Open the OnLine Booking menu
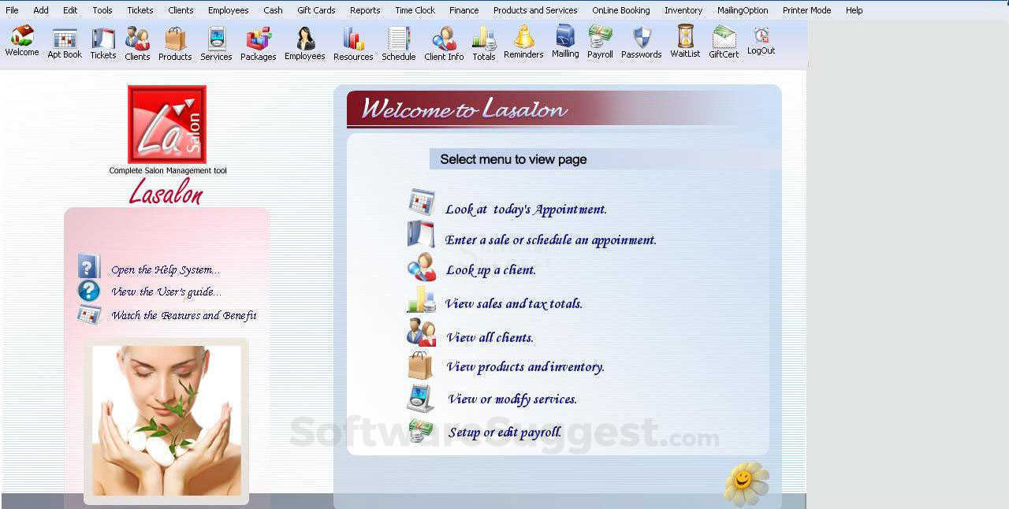 (621, 10)
